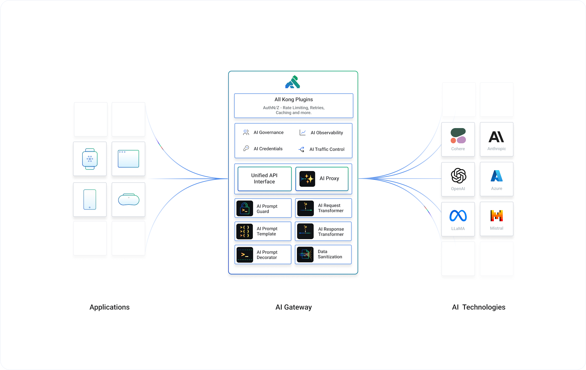Click the All Kong Plugins box
586x370 pixels.
click(x=293, y=105)
